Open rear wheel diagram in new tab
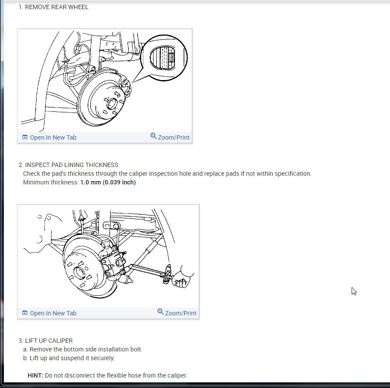 click(x=49, y=137)
